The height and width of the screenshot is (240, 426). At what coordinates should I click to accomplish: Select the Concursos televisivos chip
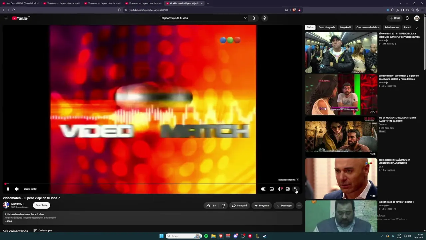[x=368, y=27]
